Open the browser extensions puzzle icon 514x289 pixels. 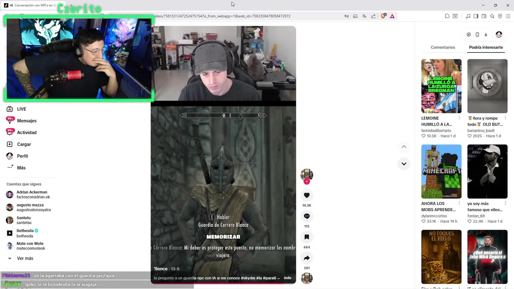447,16
